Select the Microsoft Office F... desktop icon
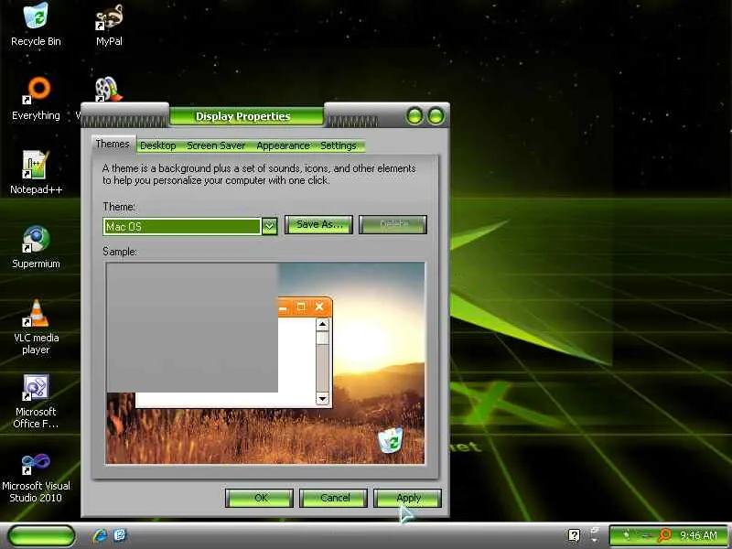Screen dimensions: 732x549 coord(36,402)
